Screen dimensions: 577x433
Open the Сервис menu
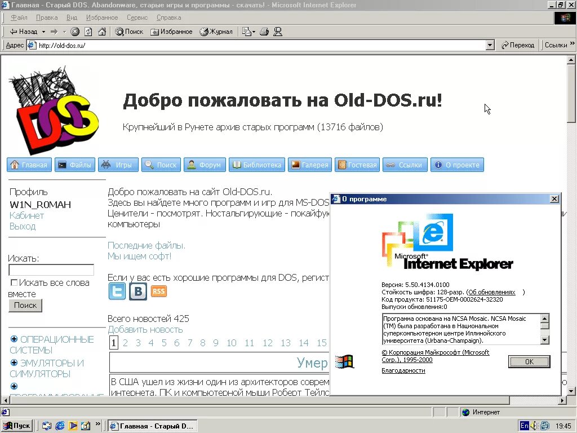(x=137, y=17)
